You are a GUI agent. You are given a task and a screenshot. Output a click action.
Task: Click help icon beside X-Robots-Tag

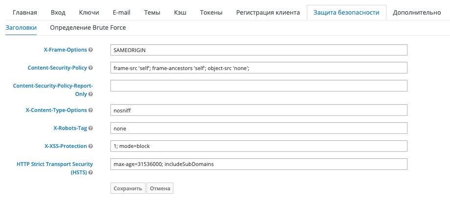90,129
